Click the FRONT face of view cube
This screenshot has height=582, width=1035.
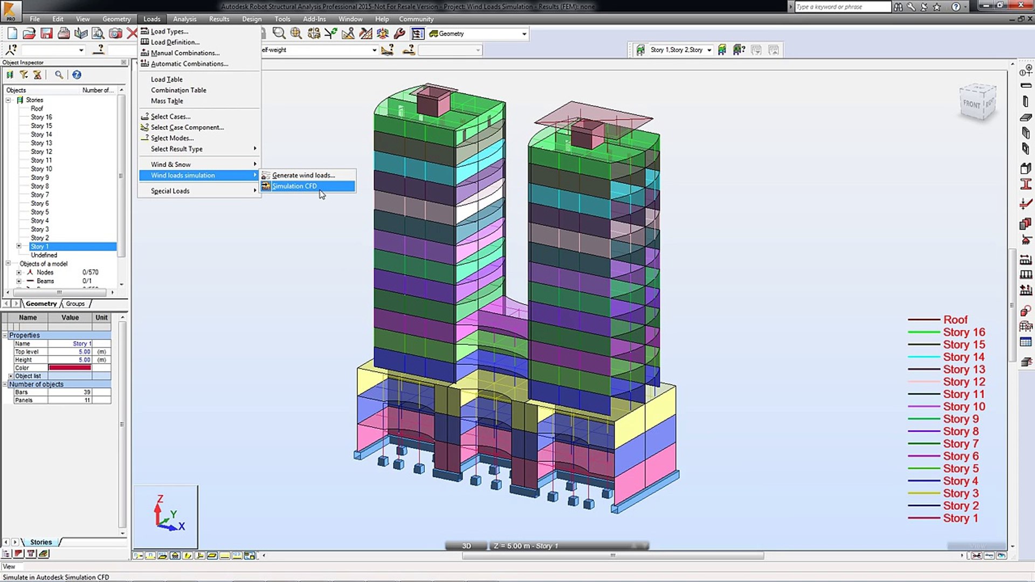[x=971, y=104]
